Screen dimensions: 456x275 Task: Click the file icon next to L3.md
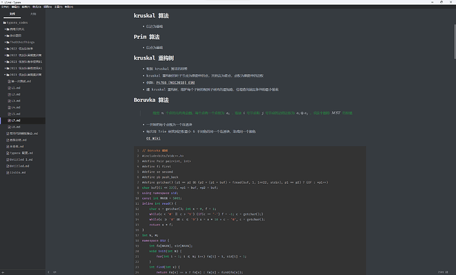click(9, 100)
